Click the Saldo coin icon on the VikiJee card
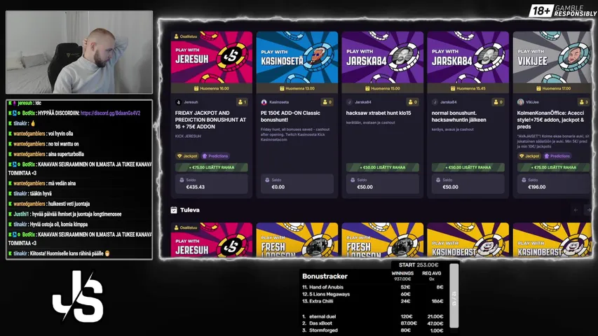 click(x=524, y=180)
